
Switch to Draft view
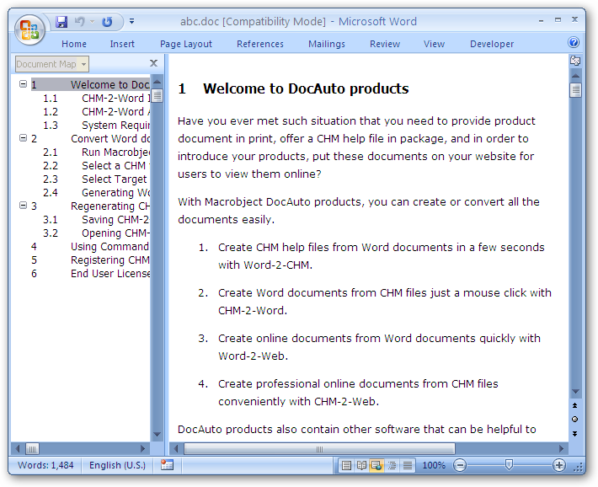(408, 465)
